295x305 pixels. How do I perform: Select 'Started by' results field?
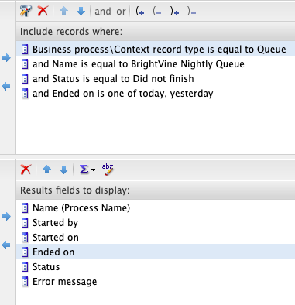click(156, 222)
